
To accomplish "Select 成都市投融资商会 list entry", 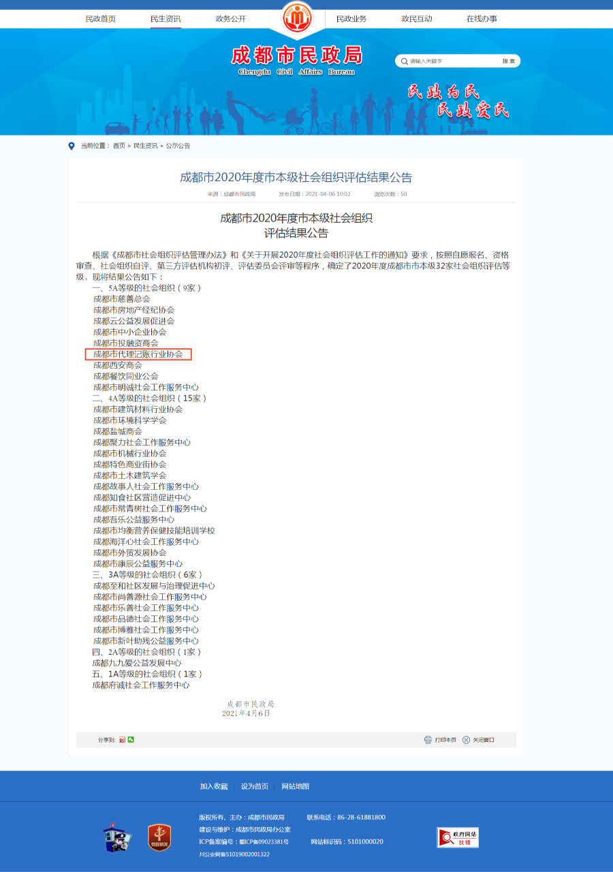I will 126,343.
